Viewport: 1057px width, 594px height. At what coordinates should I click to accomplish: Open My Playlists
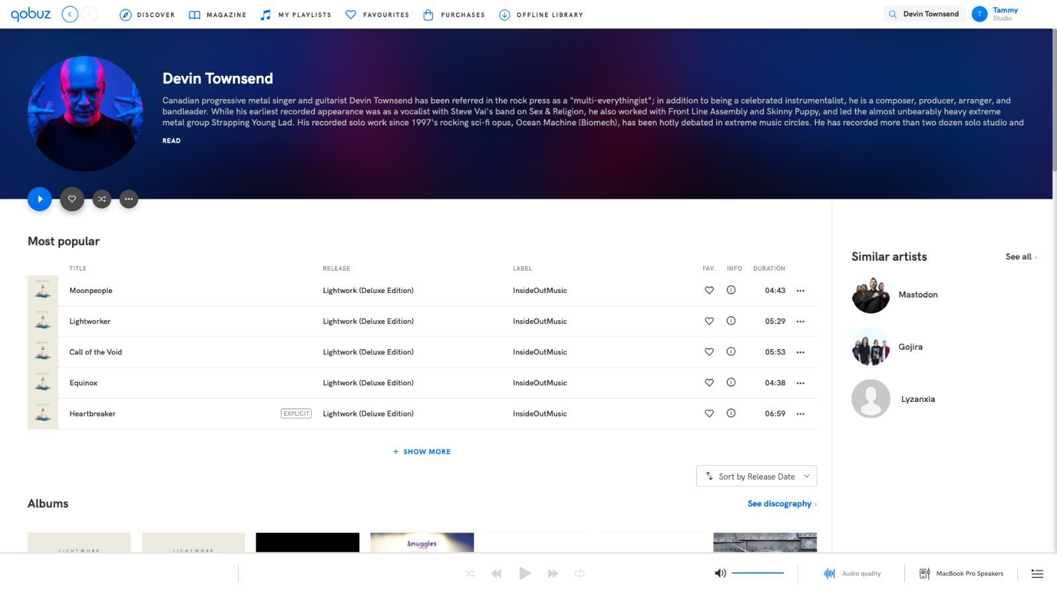[x=296, y=15]
